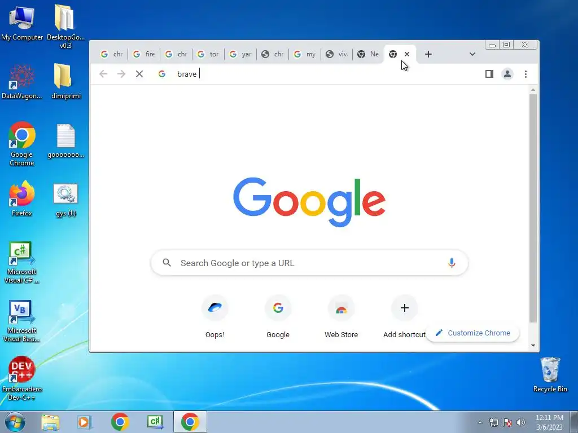Expand the tab search chevron
The image size is (578, 433).
[x=472, y=54]
